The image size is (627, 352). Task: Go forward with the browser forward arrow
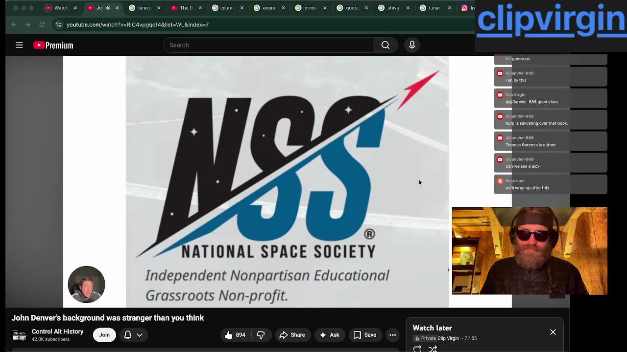click(x=28, y=24)
